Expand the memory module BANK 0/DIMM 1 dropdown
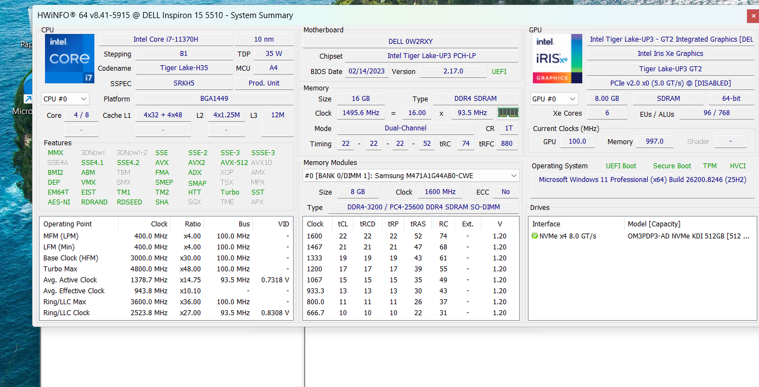This screenshot has height=387, width=759. (411, 176)
